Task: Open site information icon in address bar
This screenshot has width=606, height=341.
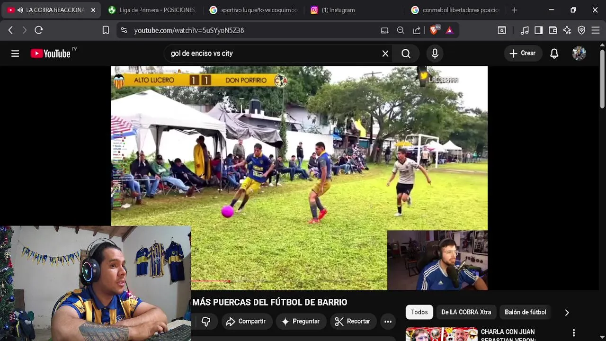Action: (124, 30)
